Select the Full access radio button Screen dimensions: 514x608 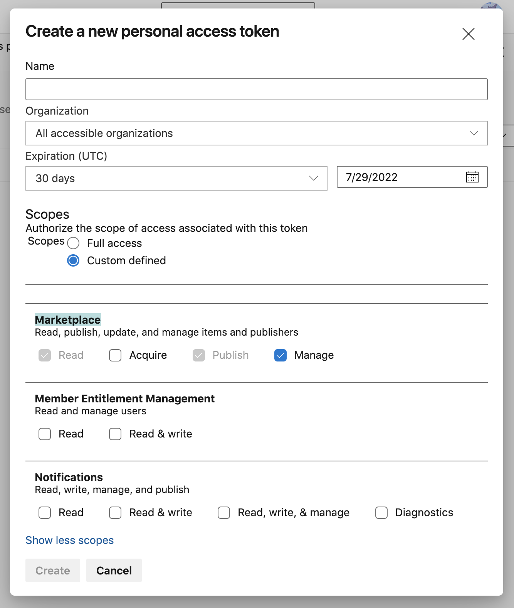coord(73,243)
